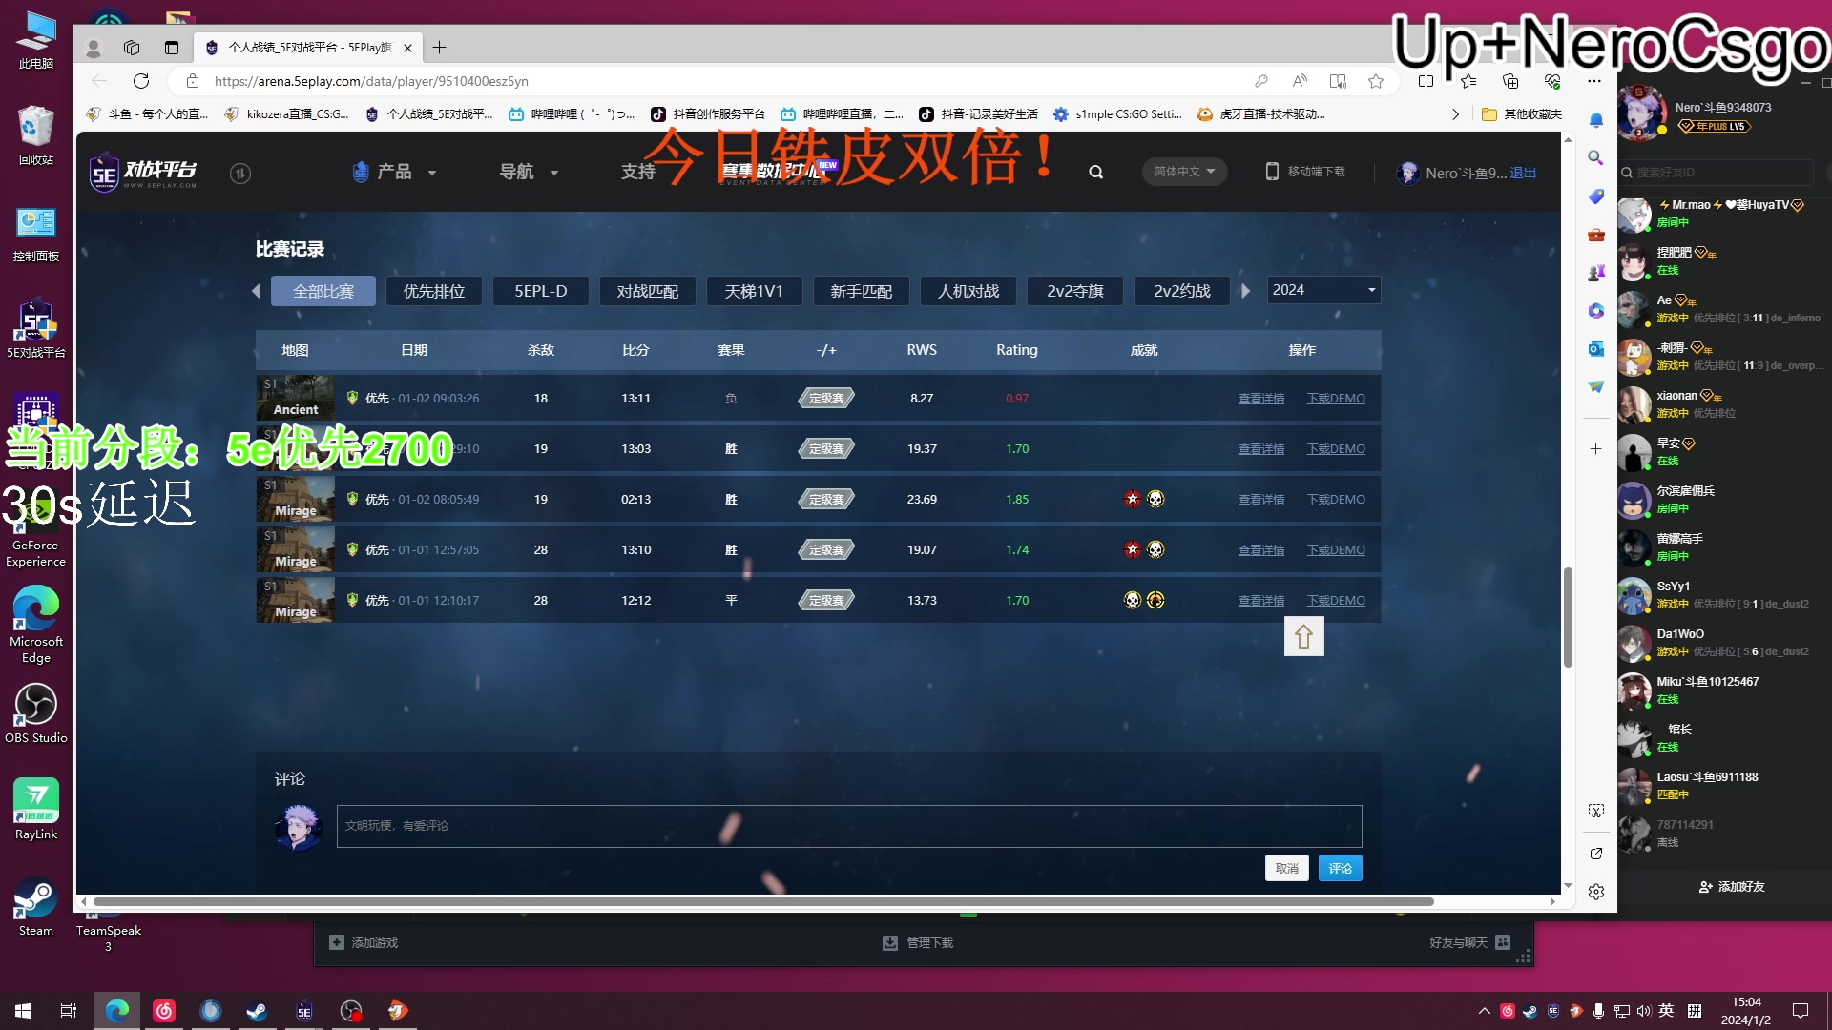Select the 优先排位 tab

[x=434, y=291]
